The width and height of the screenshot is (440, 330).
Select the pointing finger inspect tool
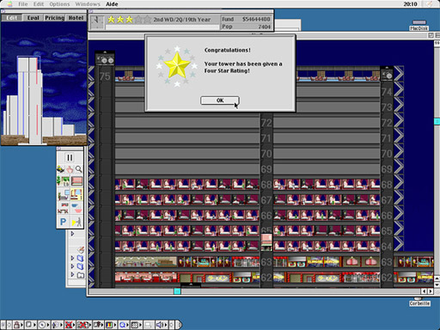[70, 169]
